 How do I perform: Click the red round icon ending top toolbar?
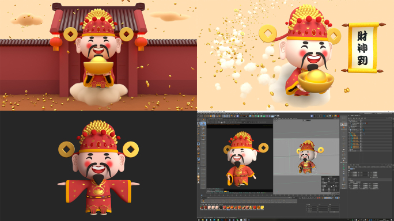coord(338,116)
